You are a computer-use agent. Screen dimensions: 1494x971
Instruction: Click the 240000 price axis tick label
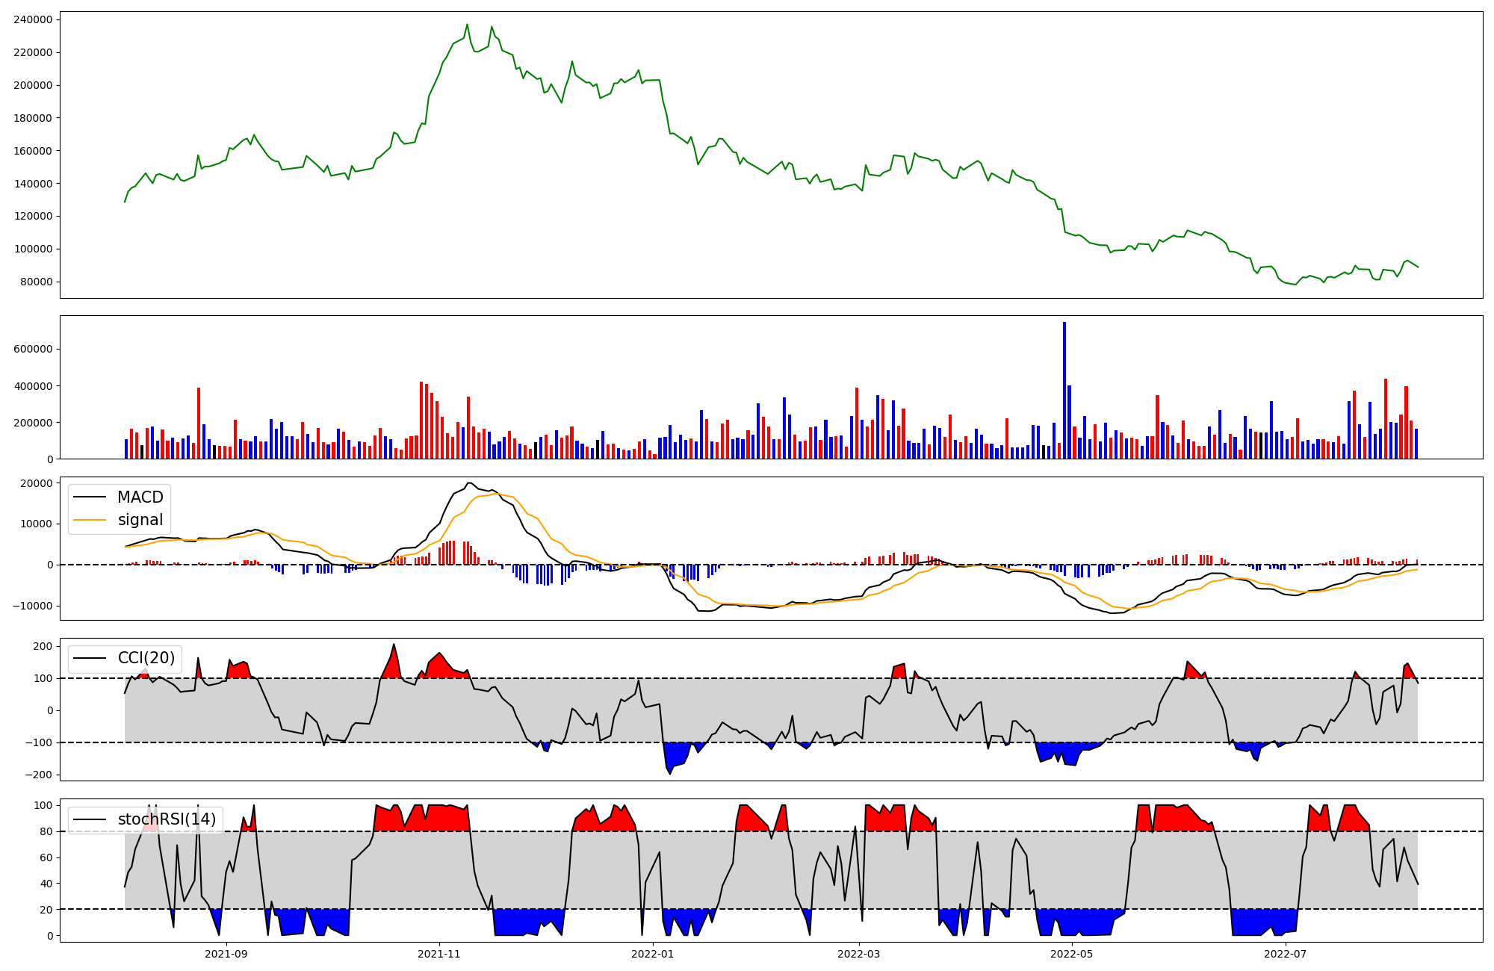pyautogui.click(x=33, y=19)
